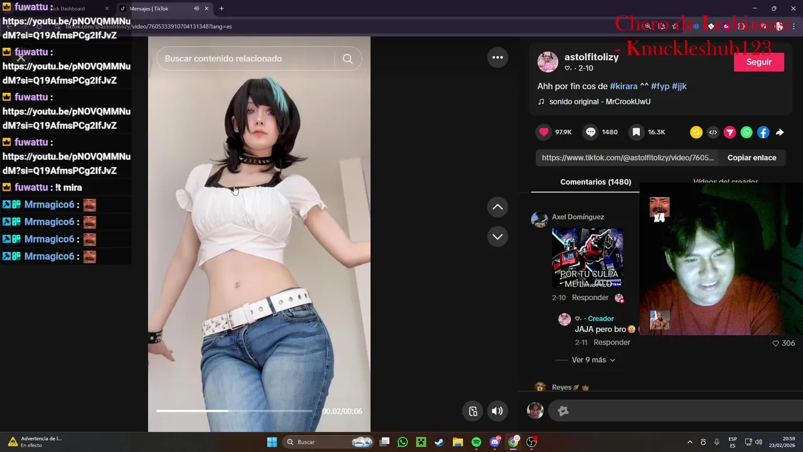This screenshot has height=452, width=803.
Task: Open the Advertencia weather alert widget
Action: (35, 442)
